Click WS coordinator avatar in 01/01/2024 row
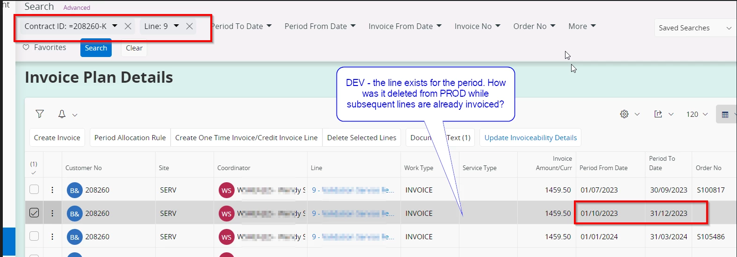The height and width of the screenshot is (257, 737). point(227,237)
